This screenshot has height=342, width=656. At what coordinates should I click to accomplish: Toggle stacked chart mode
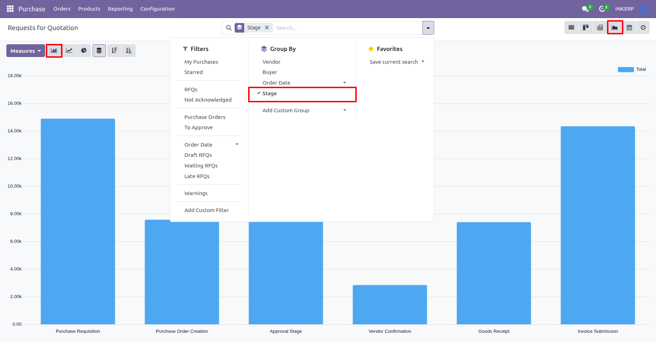point(99,51)
